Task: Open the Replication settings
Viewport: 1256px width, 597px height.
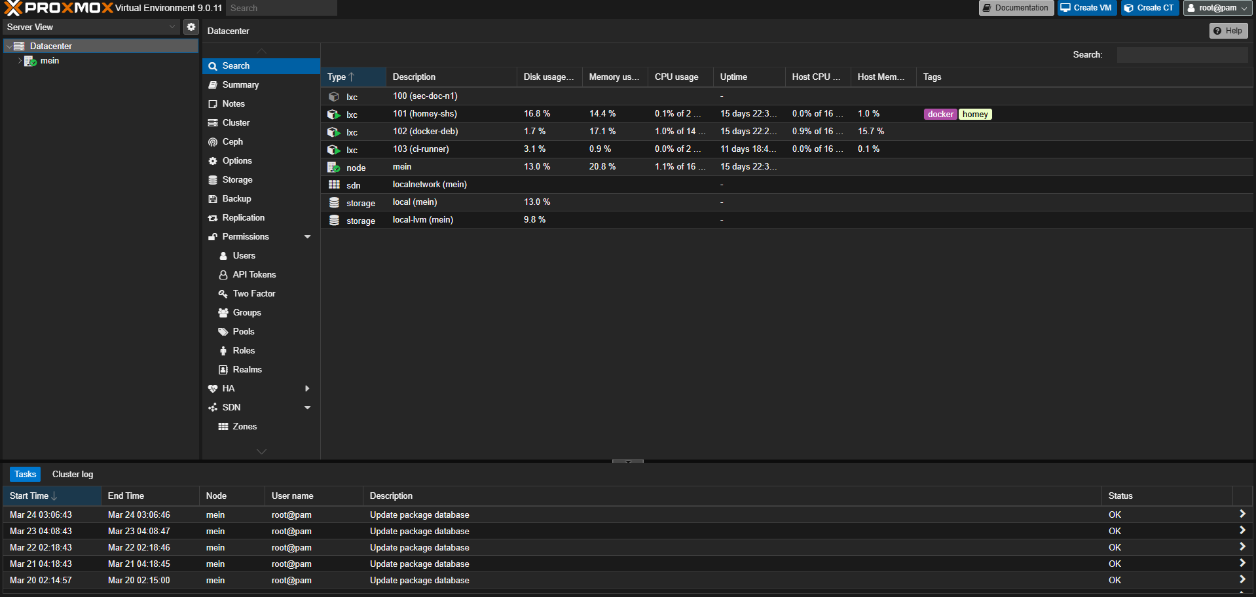Action: click(x=244, y=217)
